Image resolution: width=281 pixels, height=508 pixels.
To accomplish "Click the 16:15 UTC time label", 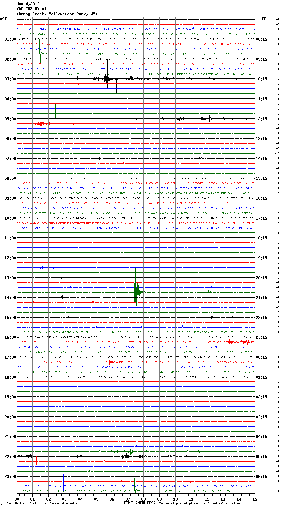I will tap(261, 198).
